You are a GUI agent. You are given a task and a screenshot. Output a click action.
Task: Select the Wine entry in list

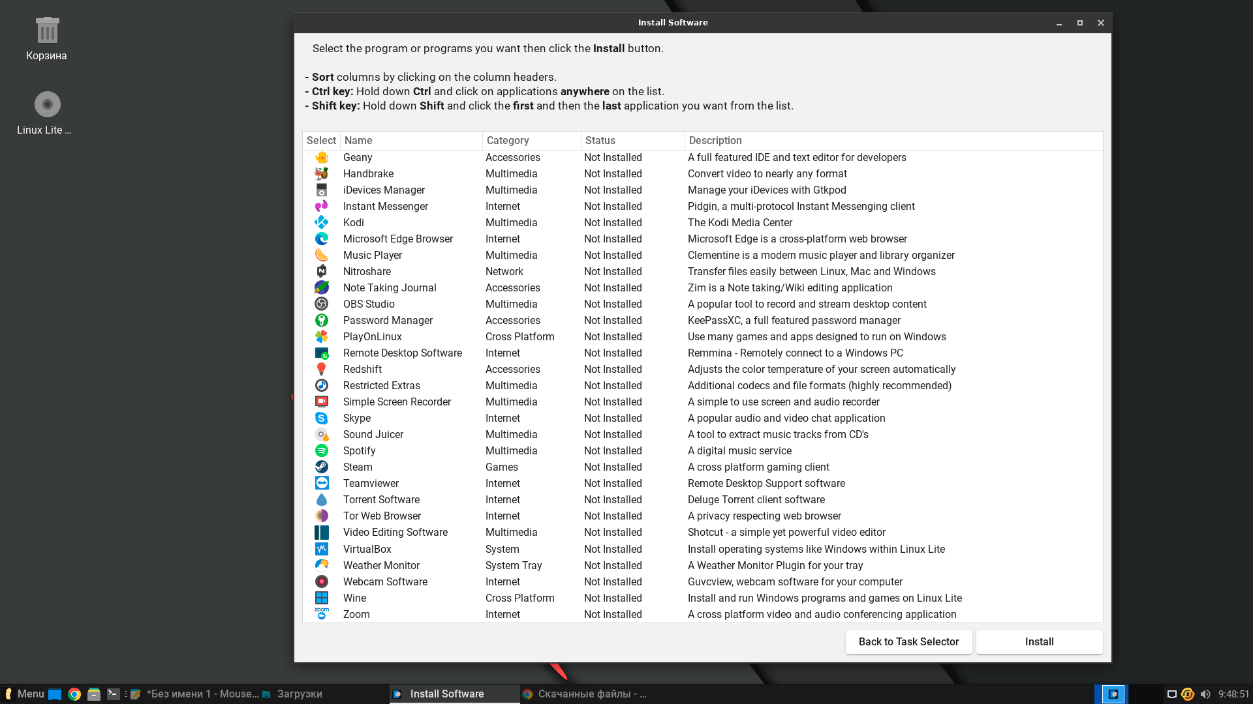[354, 598]
